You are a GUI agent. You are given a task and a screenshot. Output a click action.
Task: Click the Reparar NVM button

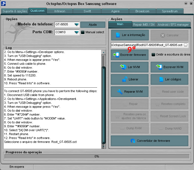click(x=130, y=92)
